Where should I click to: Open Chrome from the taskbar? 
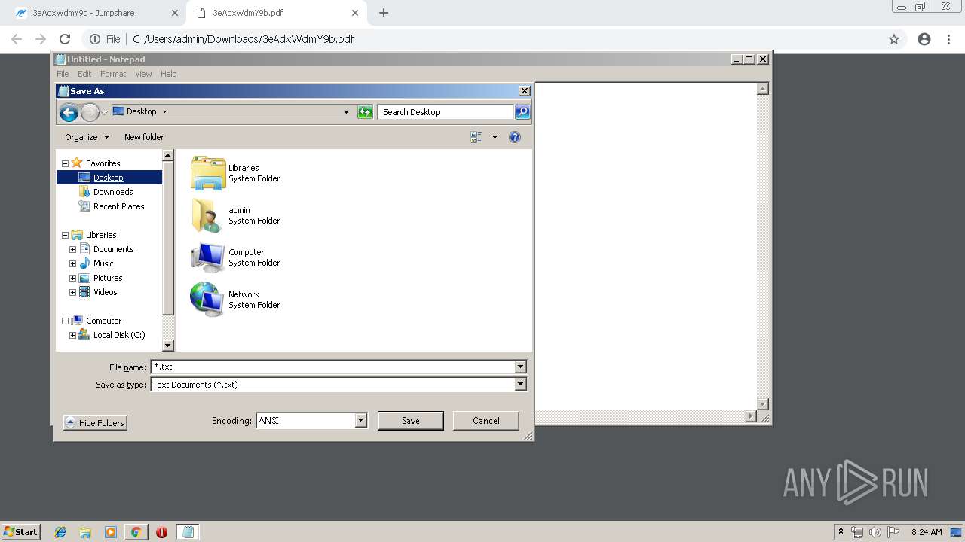coord(136,532)
